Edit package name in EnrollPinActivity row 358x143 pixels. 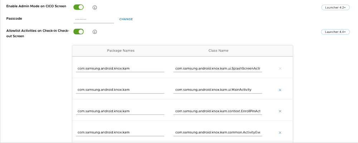(120, 111)
